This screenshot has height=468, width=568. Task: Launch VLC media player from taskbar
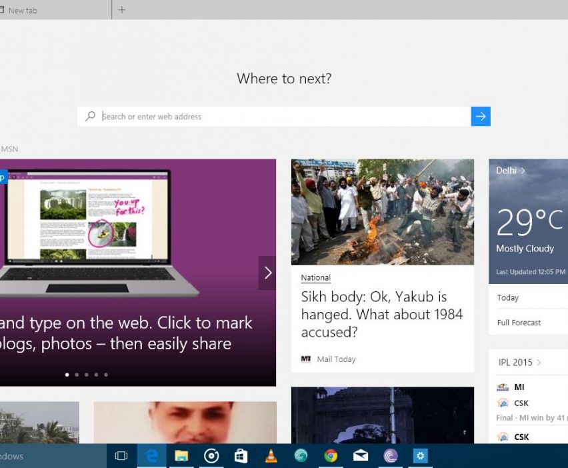click(x=271, y=456)
